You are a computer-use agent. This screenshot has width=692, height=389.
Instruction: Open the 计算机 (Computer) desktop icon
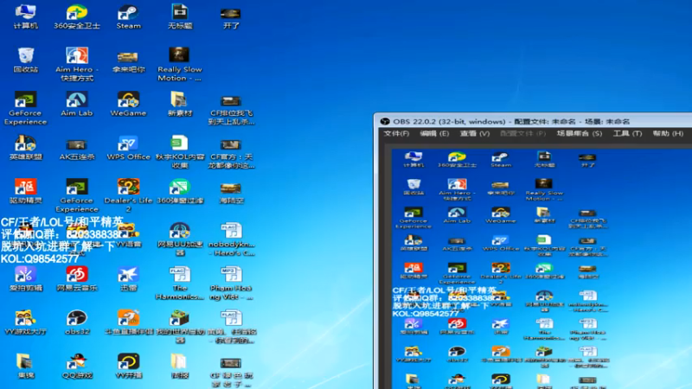[25, 16]
